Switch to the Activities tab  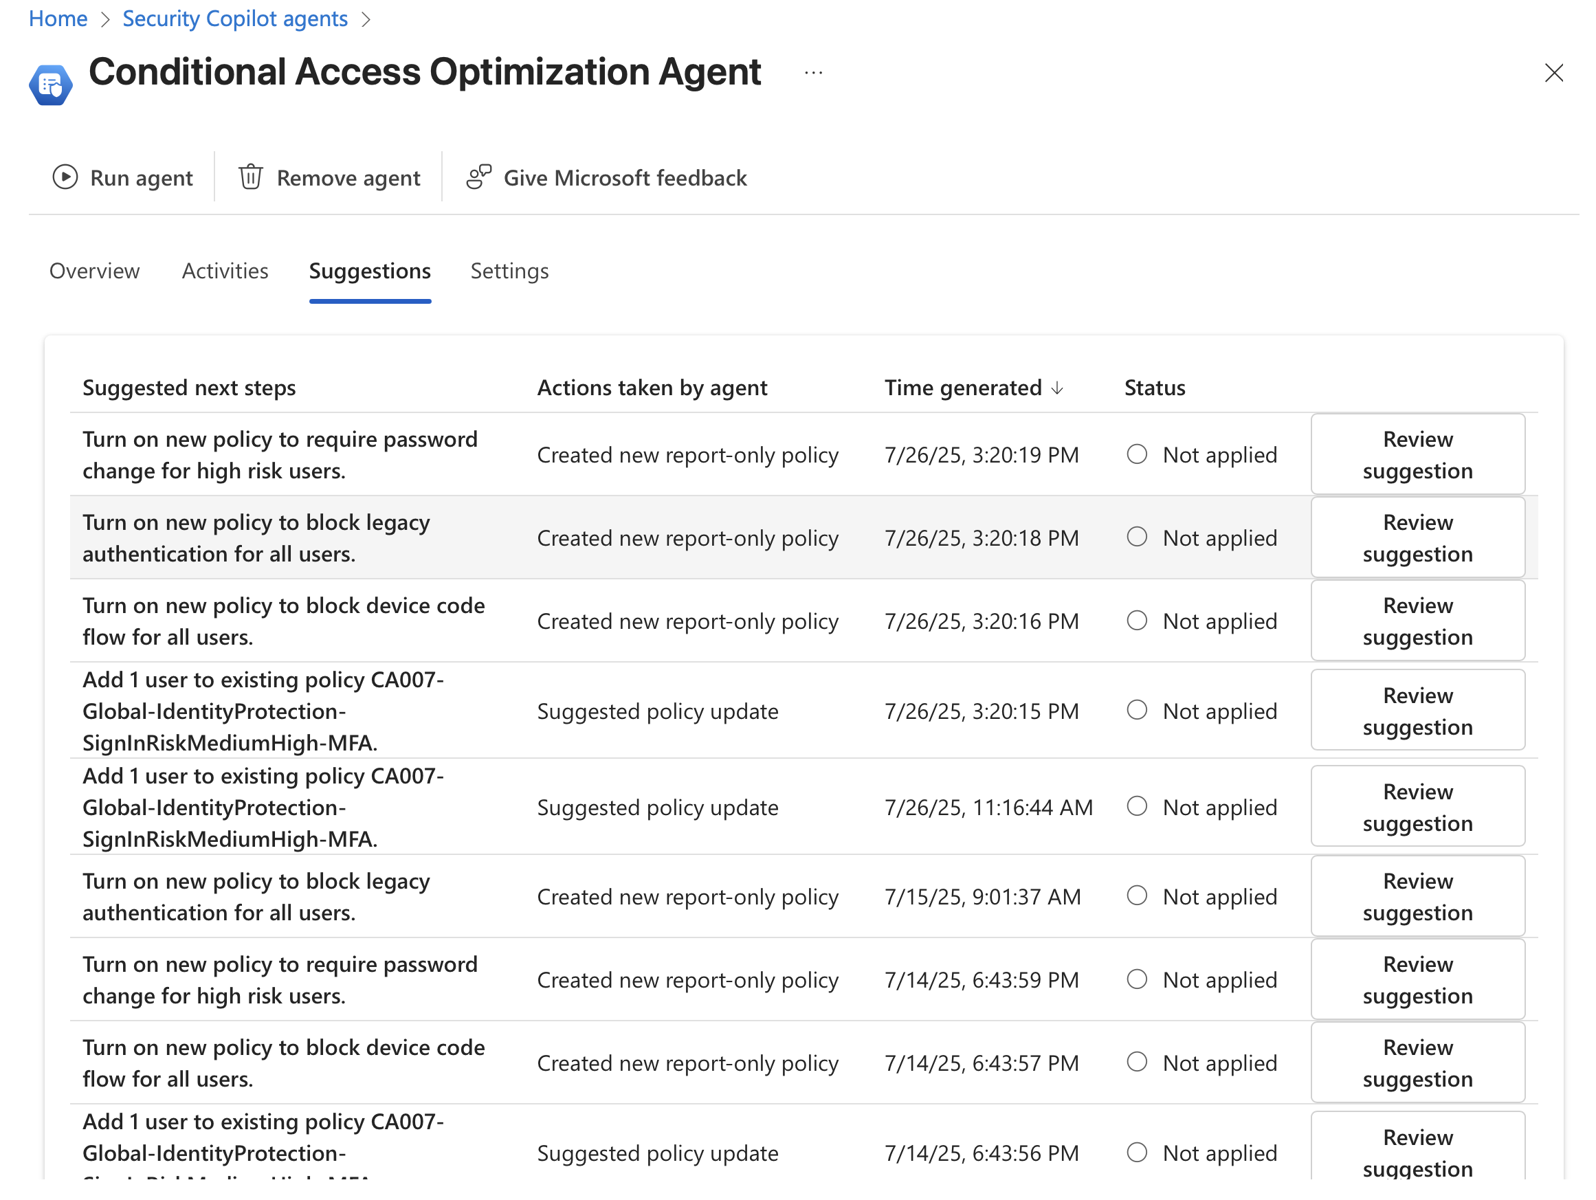coord(225,271)
